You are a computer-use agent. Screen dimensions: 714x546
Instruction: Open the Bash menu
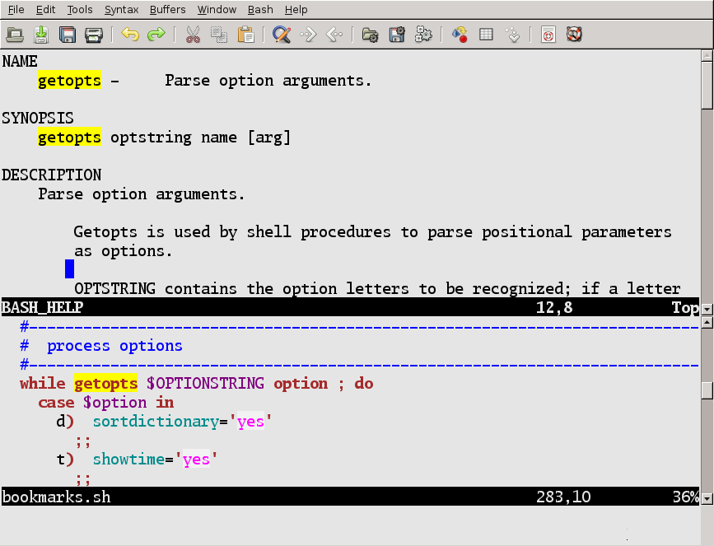(x=260, y=10)
